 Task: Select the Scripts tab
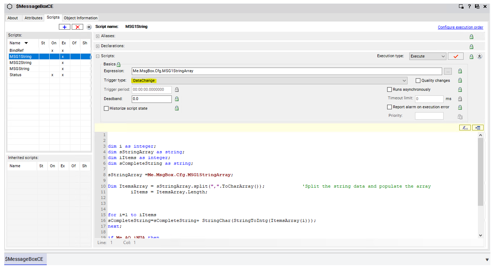pyautogui.click(x=53, y=17)
